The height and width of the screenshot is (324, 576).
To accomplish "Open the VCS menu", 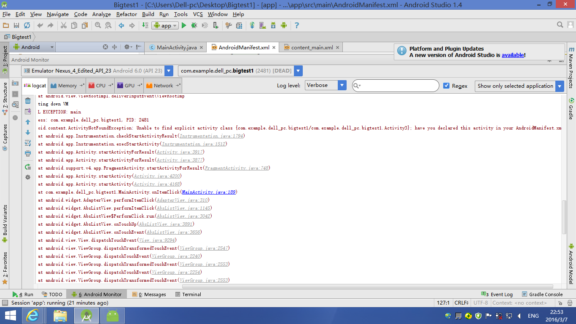I will pos(198,14).
